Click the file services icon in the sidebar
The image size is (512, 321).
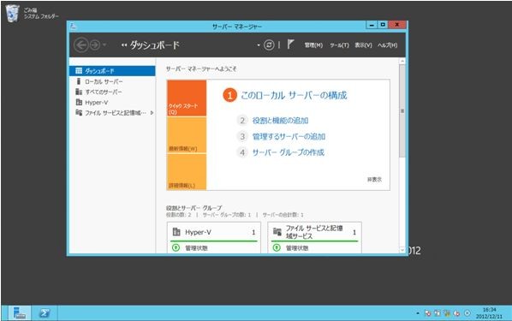coord(79,113)
